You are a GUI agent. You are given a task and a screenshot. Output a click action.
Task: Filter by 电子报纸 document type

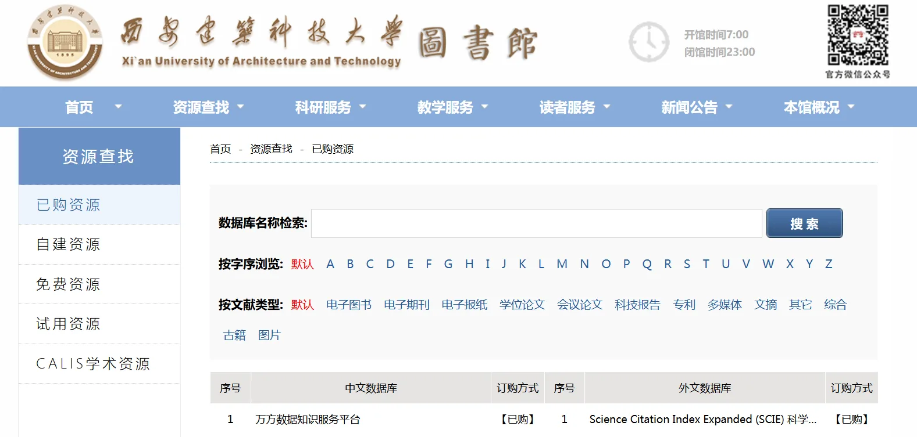(464, 305)
